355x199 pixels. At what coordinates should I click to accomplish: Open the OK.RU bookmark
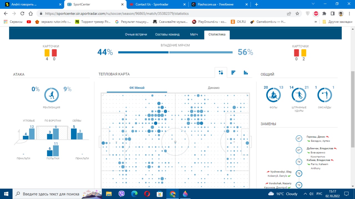(x=238, y=22)
